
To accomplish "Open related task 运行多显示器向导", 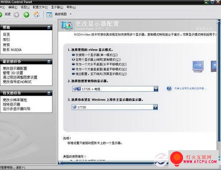I will pos(16,109).
